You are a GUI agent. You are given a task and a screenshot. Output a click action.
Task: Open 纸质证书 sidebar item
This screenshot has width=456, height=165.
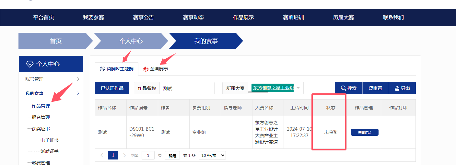tap(50, 151)
